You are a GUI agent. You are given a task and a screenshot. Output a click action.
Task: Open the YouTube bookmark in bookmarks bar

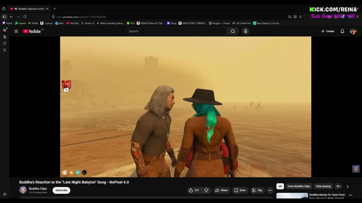coord(72,23)
